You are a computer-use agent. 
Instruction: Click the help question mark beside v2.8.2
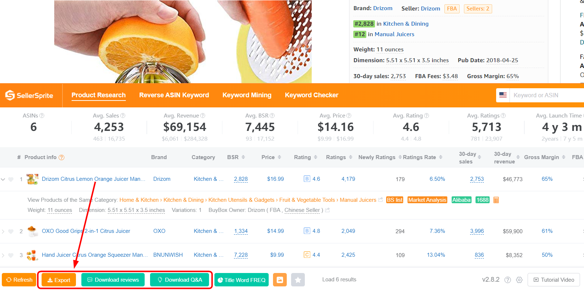[x=508, y=280]
